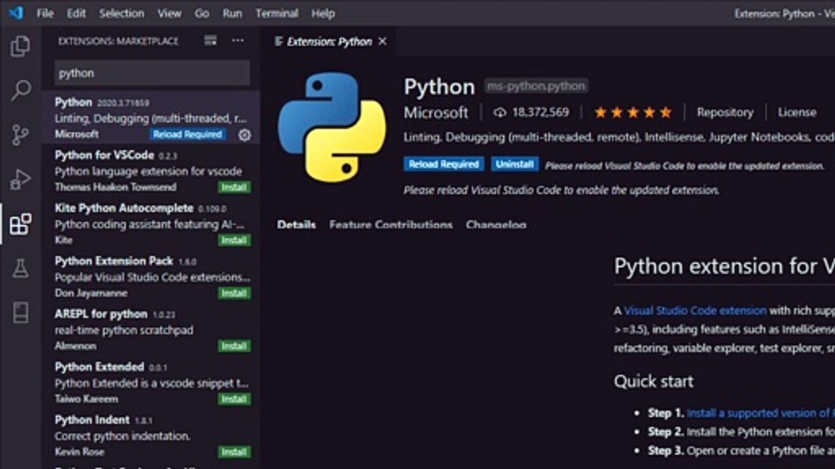This screenshot has height=469, width=835.
Task: Click the extensions search box containing "python"
Action: point(152,73)
